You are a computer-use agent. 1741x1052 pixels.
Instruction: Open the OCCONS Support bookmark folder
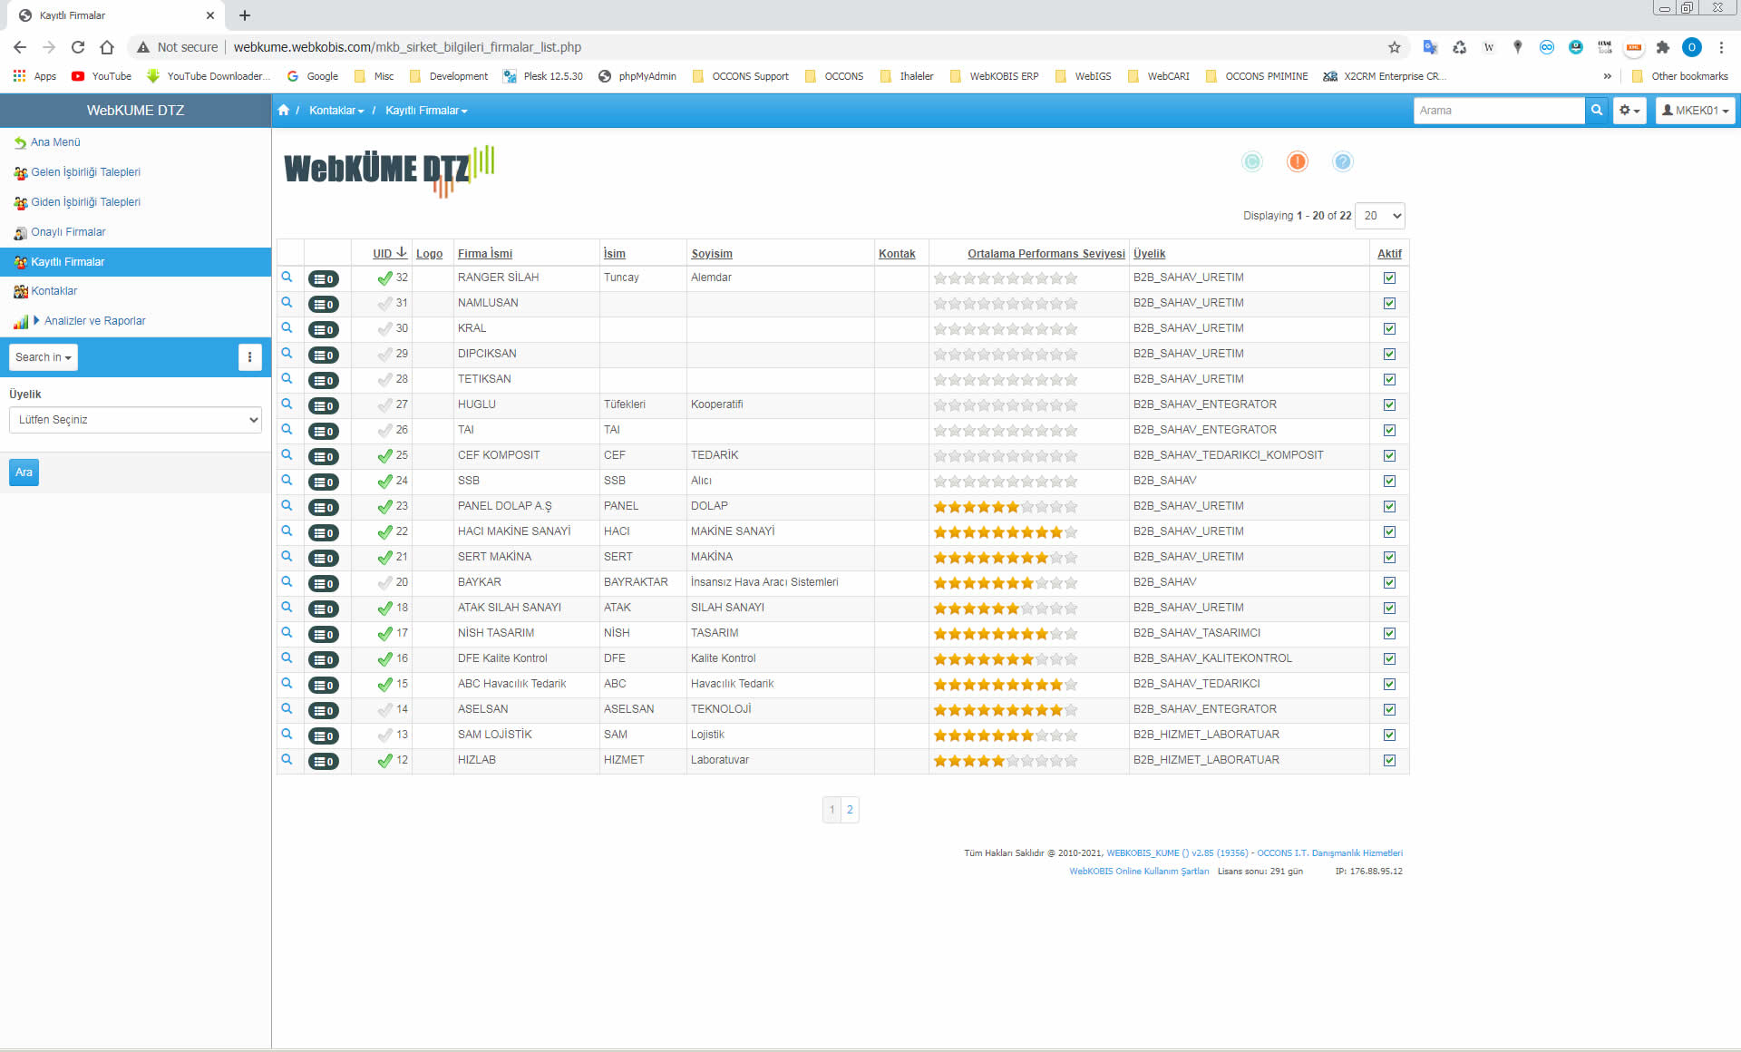click(740, 76)
